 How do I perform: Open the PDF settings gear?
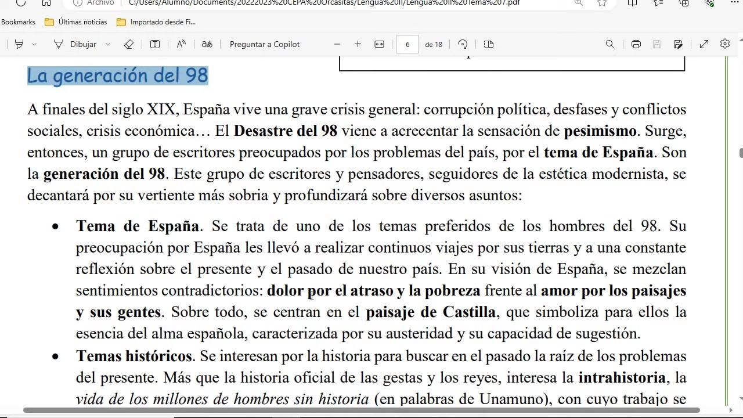click(x=724, y=44)
